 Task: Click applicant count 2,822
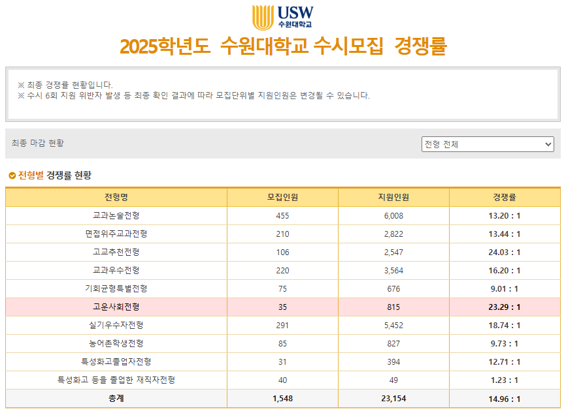[x=393, y=234]
